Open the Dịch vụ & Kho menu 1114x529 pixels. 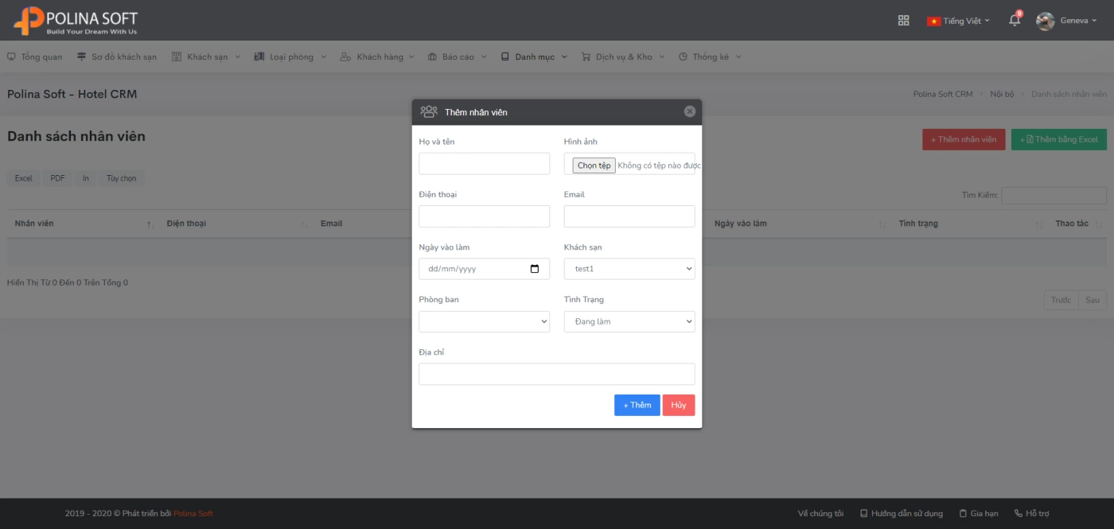point(623,56)
